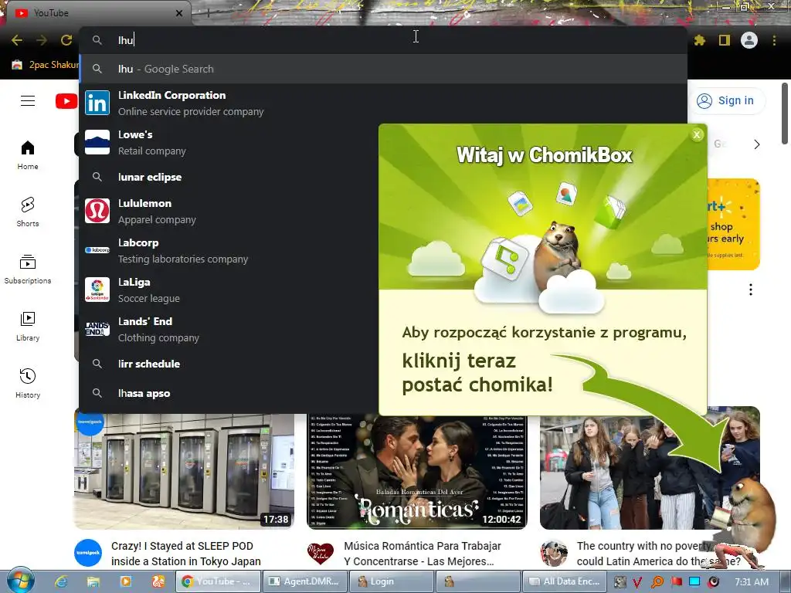Toggle the browser side panel icon
Screen dimensions: 791x593
(x=725, y=40)
